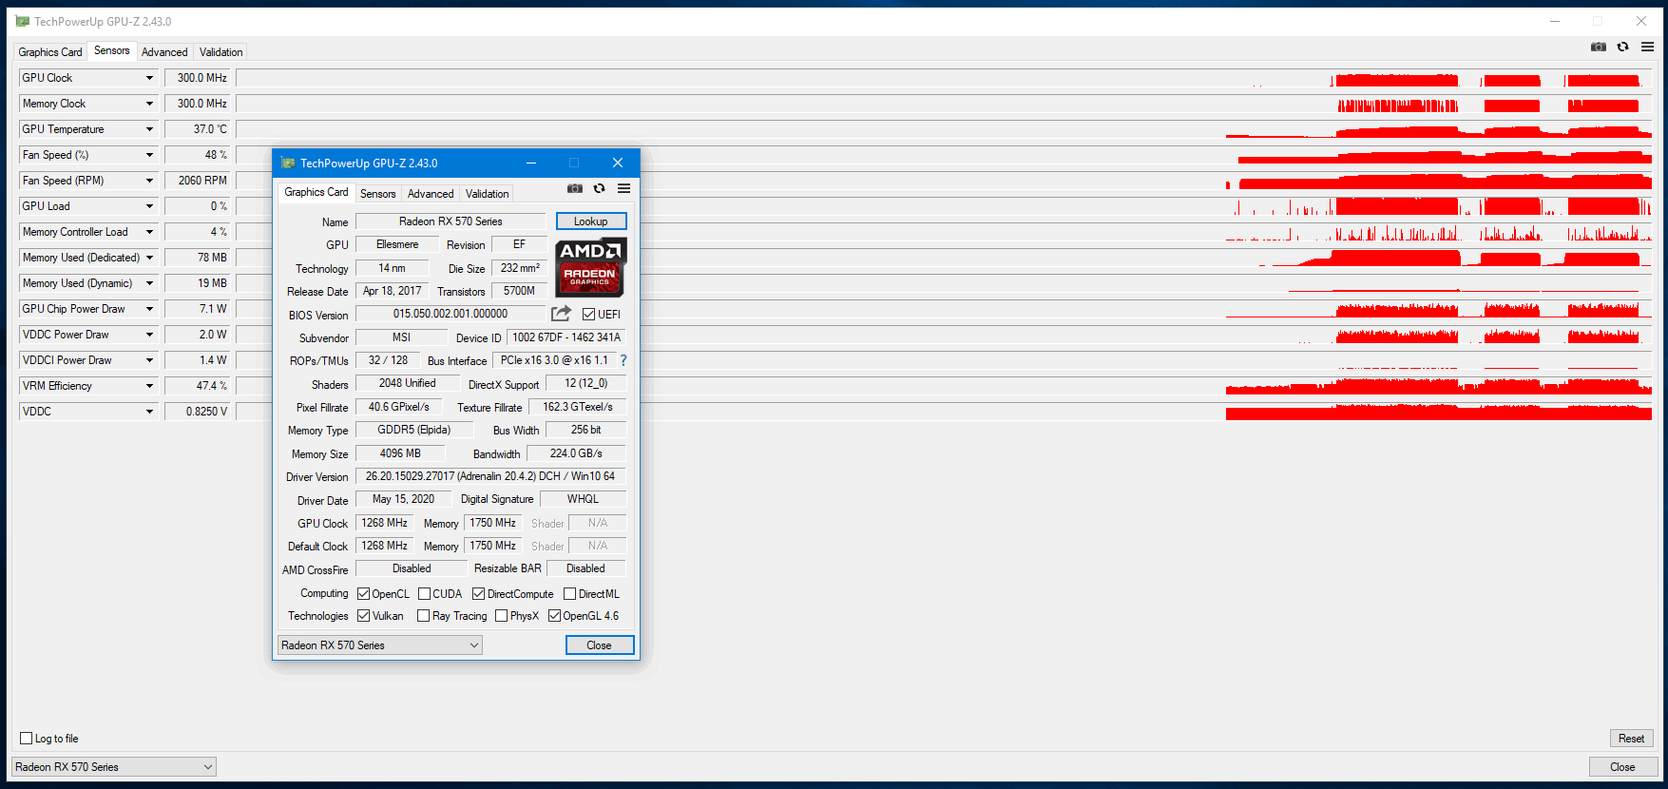Click Reset button in Sensors window
Viewport: 1668px width, 789px height.
pos(1632,739)
